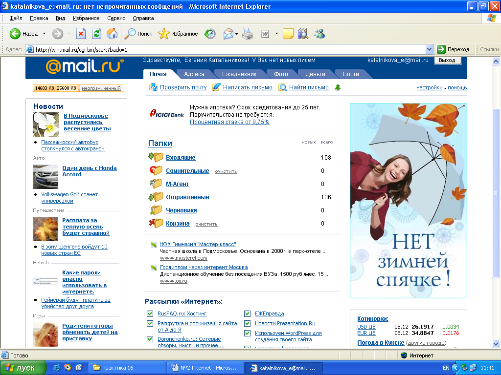Click the Корзина folder icon
The height and width of the screenshot is (375, 501).
pyautogui.click(x=156, y=223)
